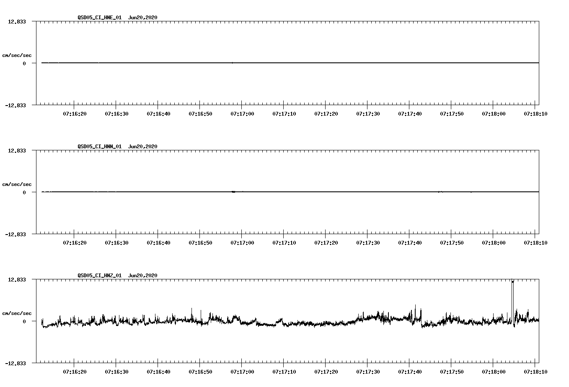Click the 12.833 upper limit on HNE plot
Screen dimensions: 569x387
click(17, 21)
